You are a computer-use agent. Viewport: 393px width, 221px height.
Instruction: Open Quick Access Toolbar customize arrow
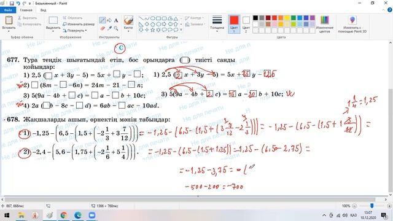[x=30, y=4]
